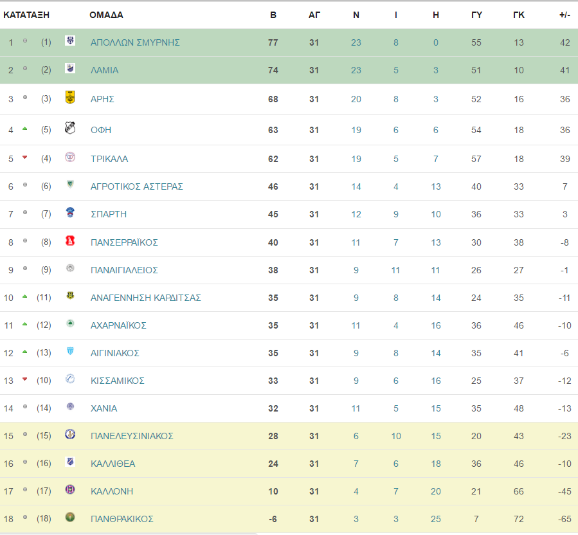This screenshot has width=578, height=535.
Task: Open the ΑΓΡΟΤΙΚΟΣ ΑΣΤΕΡΑΣ team page
Action: click(x=137, y=186)
